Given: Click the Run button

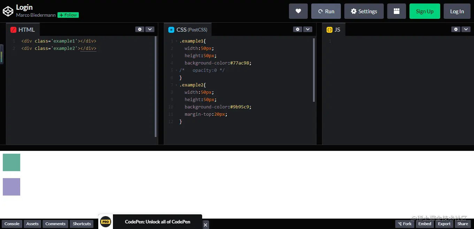Looking at the screenshot, I should pyautogui.click(x=326, y=11).
